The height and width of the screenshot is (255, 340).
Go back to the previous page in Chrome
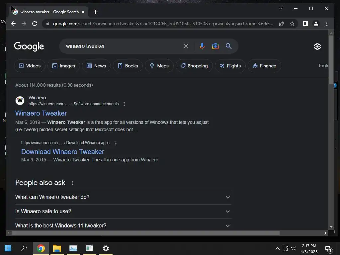[x=13, y=24]
